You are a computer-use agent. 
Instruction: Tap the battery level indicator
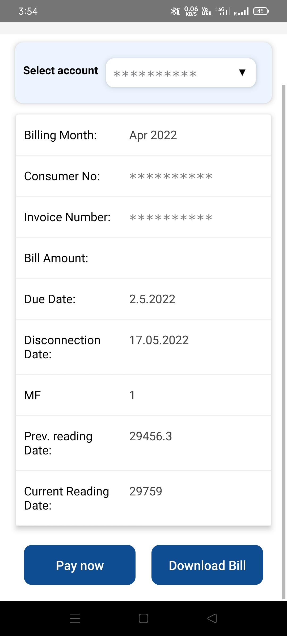point(261,11)
